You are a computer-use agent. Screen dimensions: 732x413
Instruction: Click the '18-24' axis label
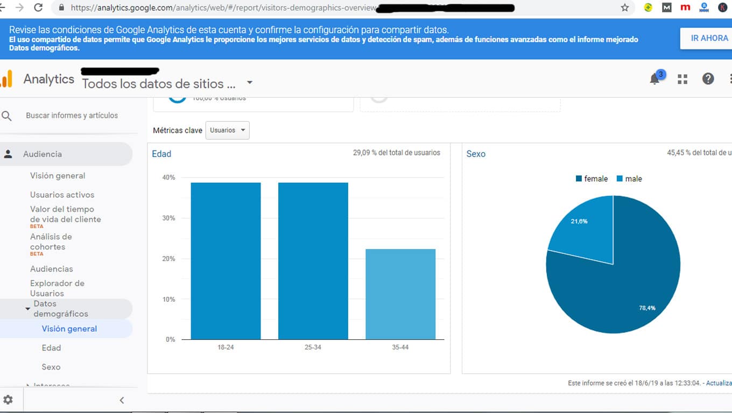tap(226, 347)
